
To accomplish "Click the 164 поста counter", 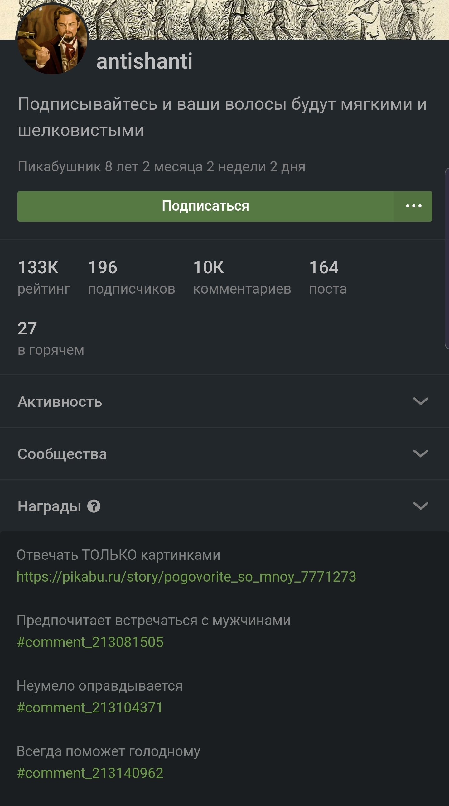I will 327,277.
